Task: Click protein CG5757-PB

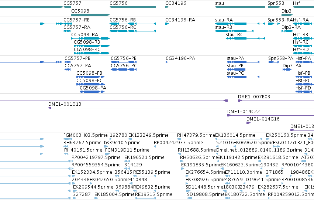Action: coord(77,58)
